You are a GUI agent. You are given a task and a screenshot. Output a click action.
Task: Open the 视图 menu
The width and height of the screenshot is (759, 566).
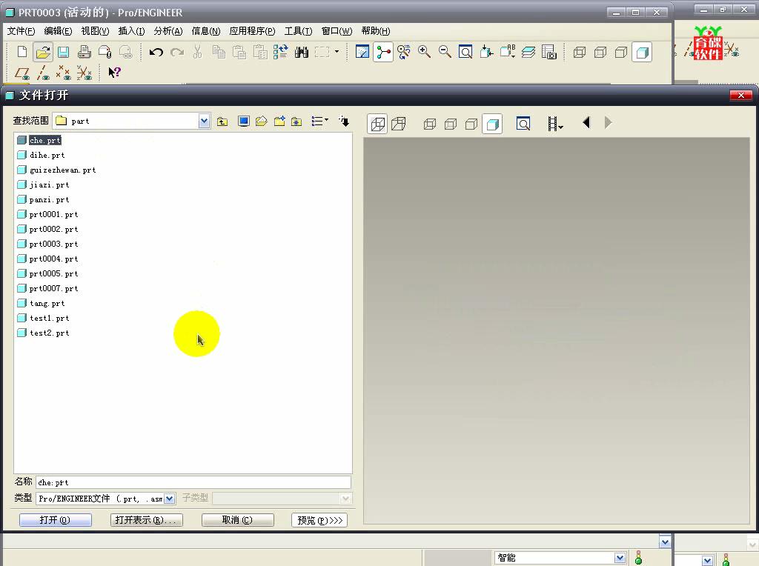pos(95,31)
